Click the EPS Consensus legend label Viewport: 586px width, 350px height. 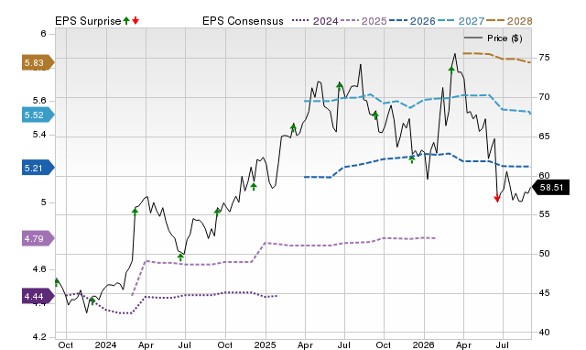coord(243,21)
